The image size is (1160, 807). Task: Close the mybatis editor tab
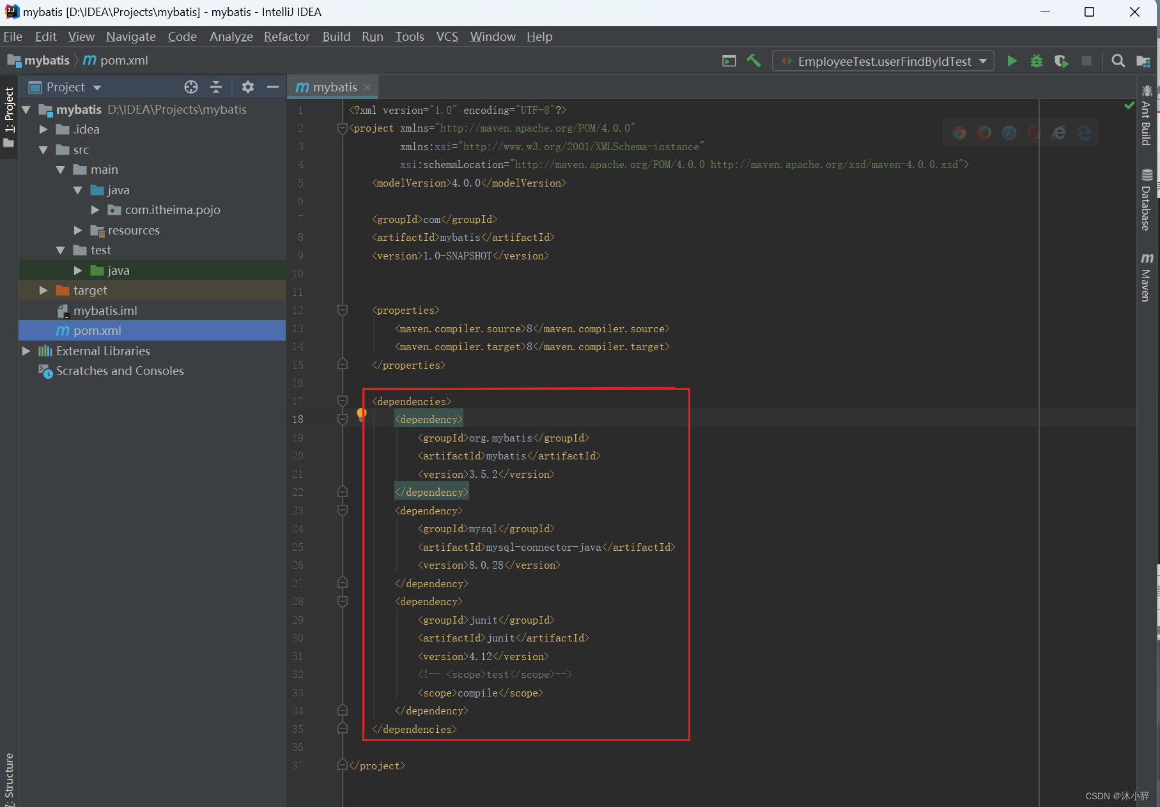(367, 88)
